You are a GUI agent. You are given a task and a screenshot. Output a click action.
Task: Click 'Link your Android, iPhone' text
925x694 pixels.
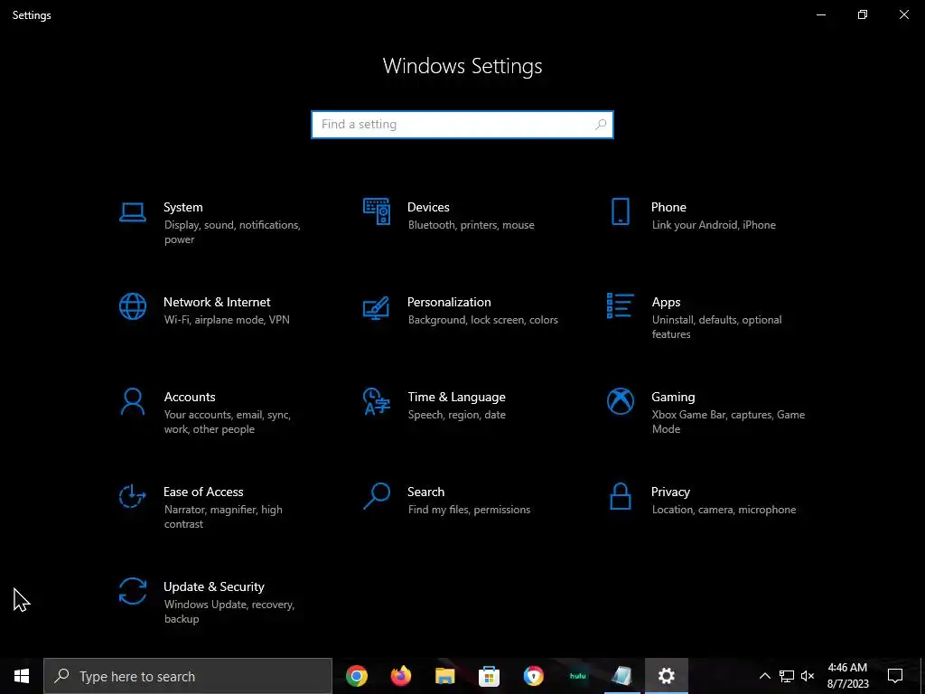click(x=714, y=225)
